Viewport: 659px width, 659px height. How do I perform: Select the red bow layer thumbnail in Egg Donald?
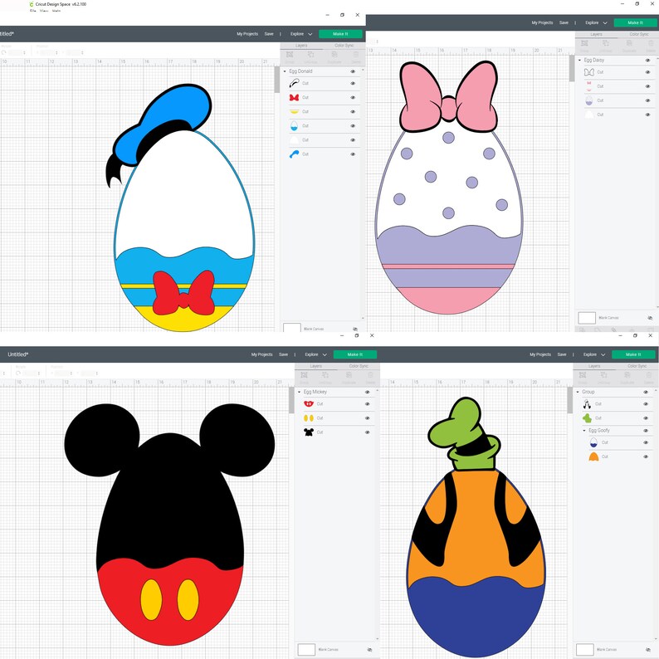[294, 97]
